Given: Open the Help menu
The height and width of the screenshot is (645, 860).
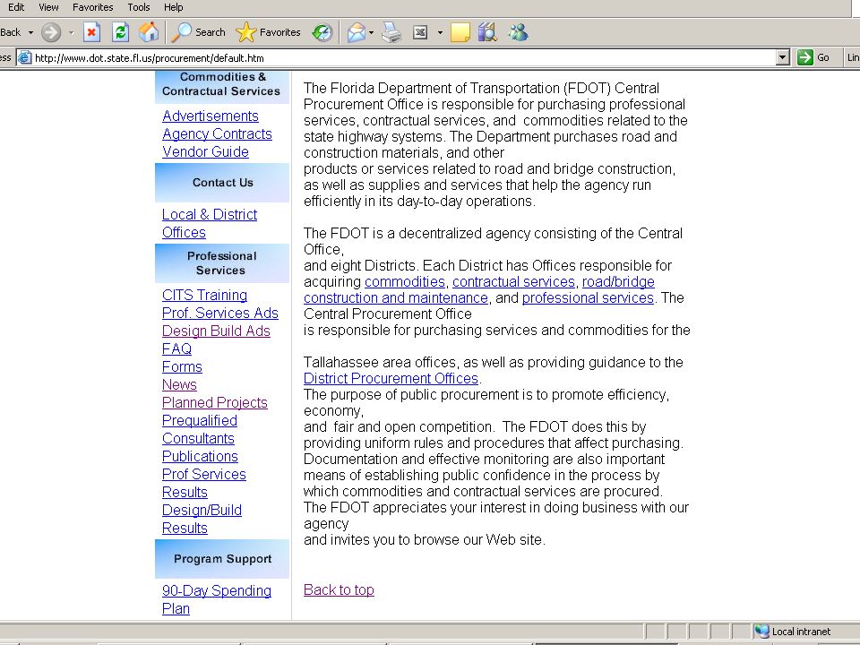Looking at the screenshot, I should click(x=173, y=7).
